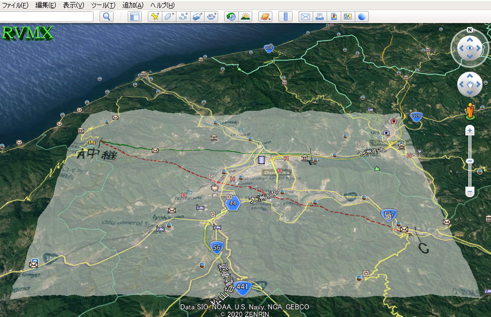Click the N north compass marker
This screenshot has height=317, width=491.
point(469,30)
